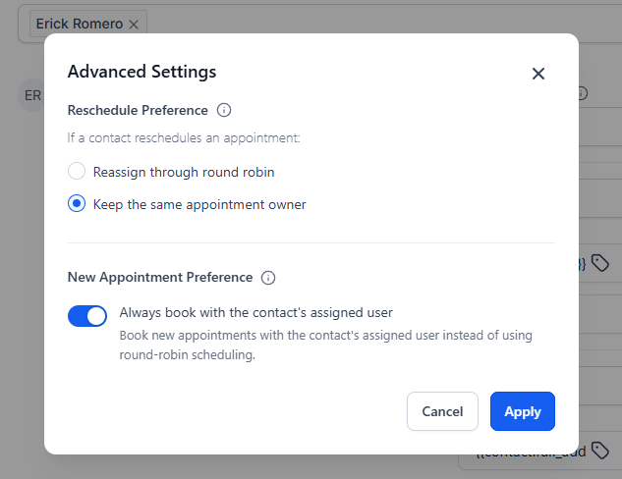Click the ER avatar behind the dialog
This screenshot has width=622, height=479.
coord(32,95)
